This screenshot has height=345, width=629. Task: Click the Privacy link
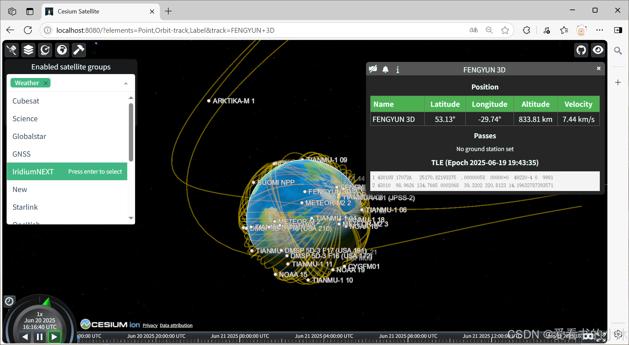150,325
